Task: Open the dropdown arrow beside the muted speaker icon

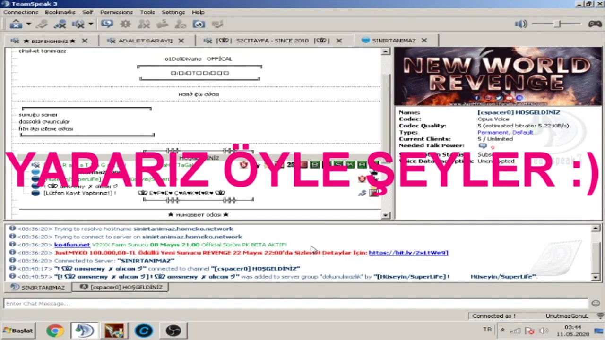Action: tap(90, 24)
